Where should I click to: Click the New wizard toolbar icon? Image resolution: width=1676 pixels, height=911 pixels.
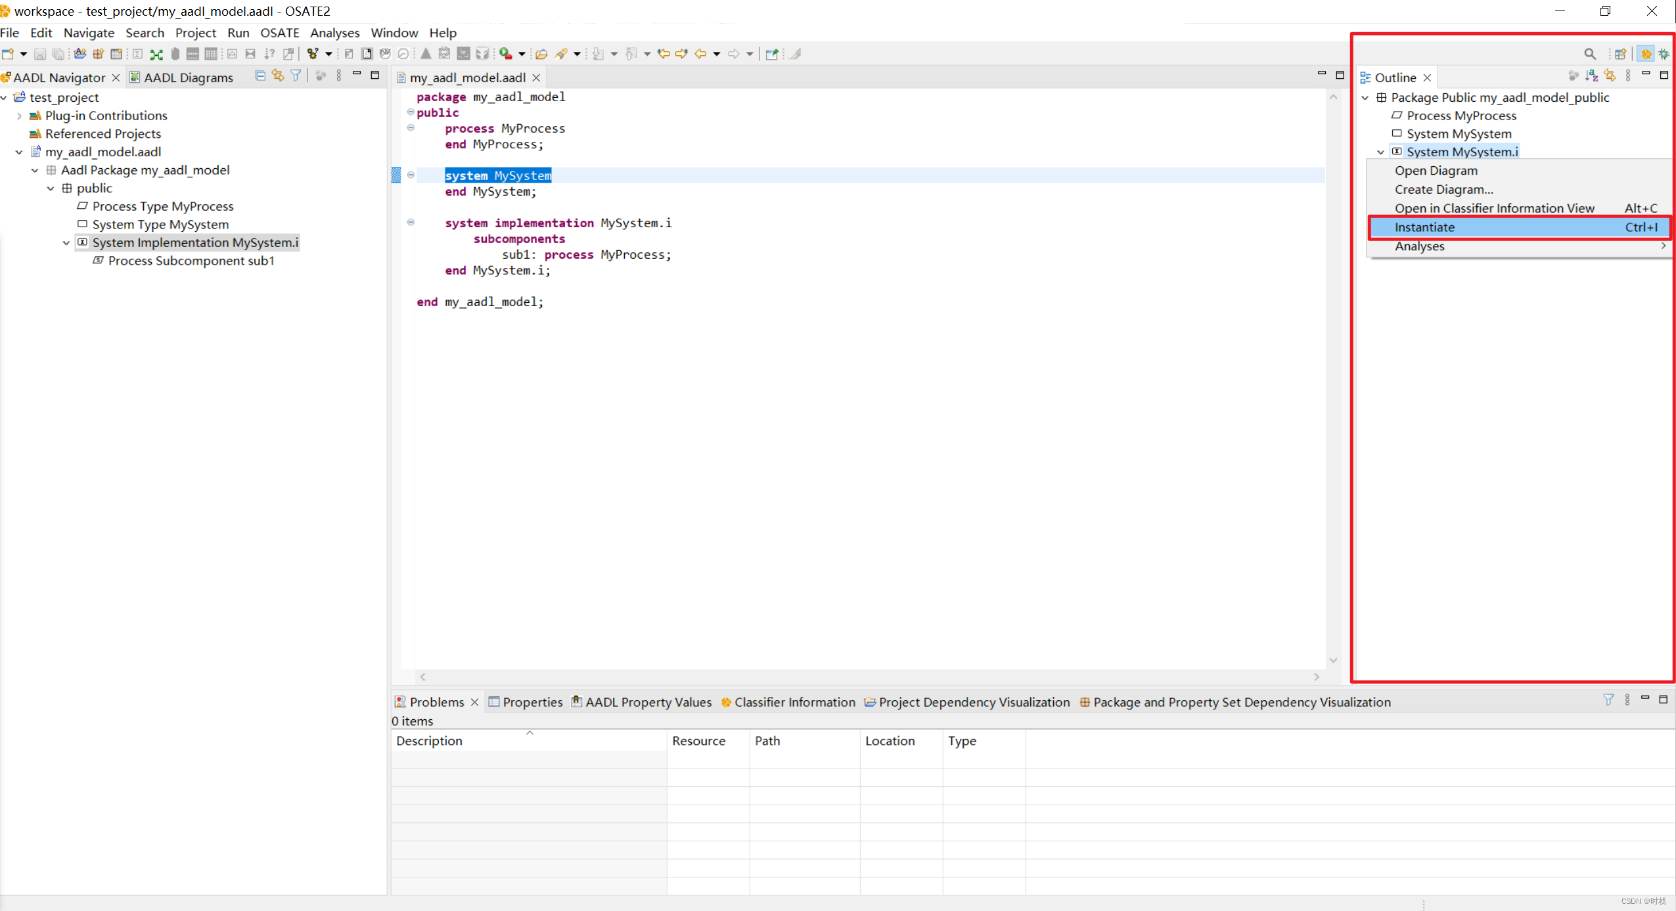(8, 54)
